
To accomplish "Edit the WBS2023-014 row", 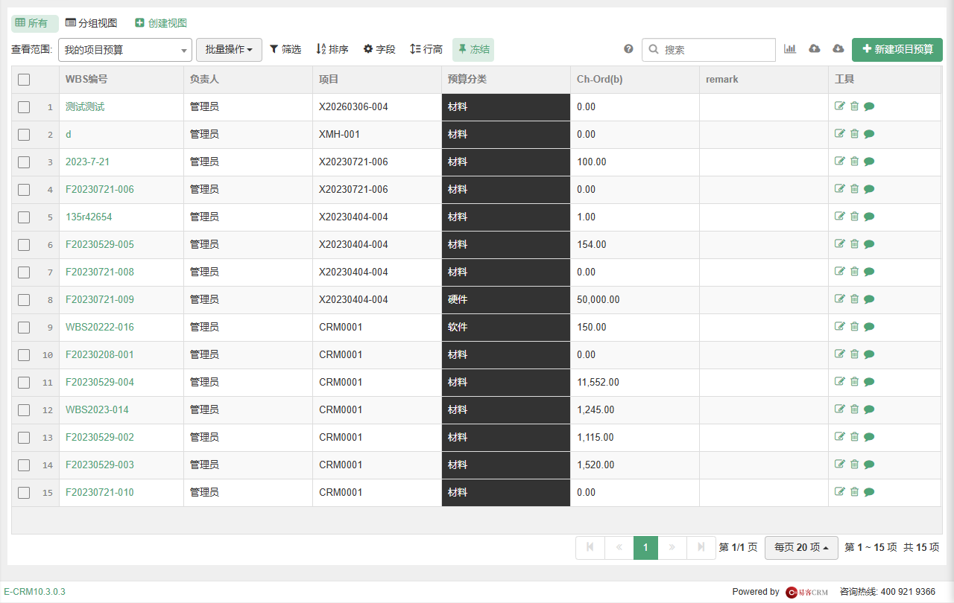I will tap(840, 409).
